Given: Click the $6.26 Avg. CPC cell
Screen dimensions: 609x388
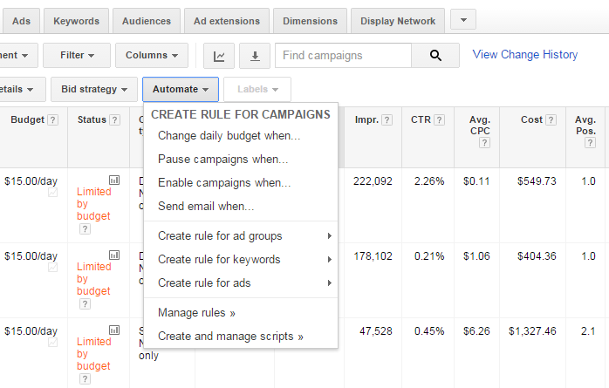Looking at the screenshot, I should (x=476, y=331).
